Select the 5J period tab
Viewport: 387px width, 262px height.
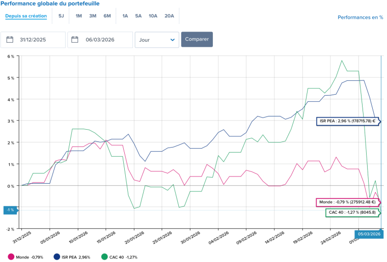[x=61, y=16]
